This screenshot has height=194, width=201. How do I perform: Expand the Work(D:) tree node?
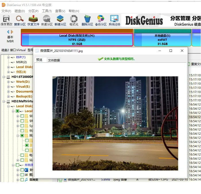[x=9, y=82]
